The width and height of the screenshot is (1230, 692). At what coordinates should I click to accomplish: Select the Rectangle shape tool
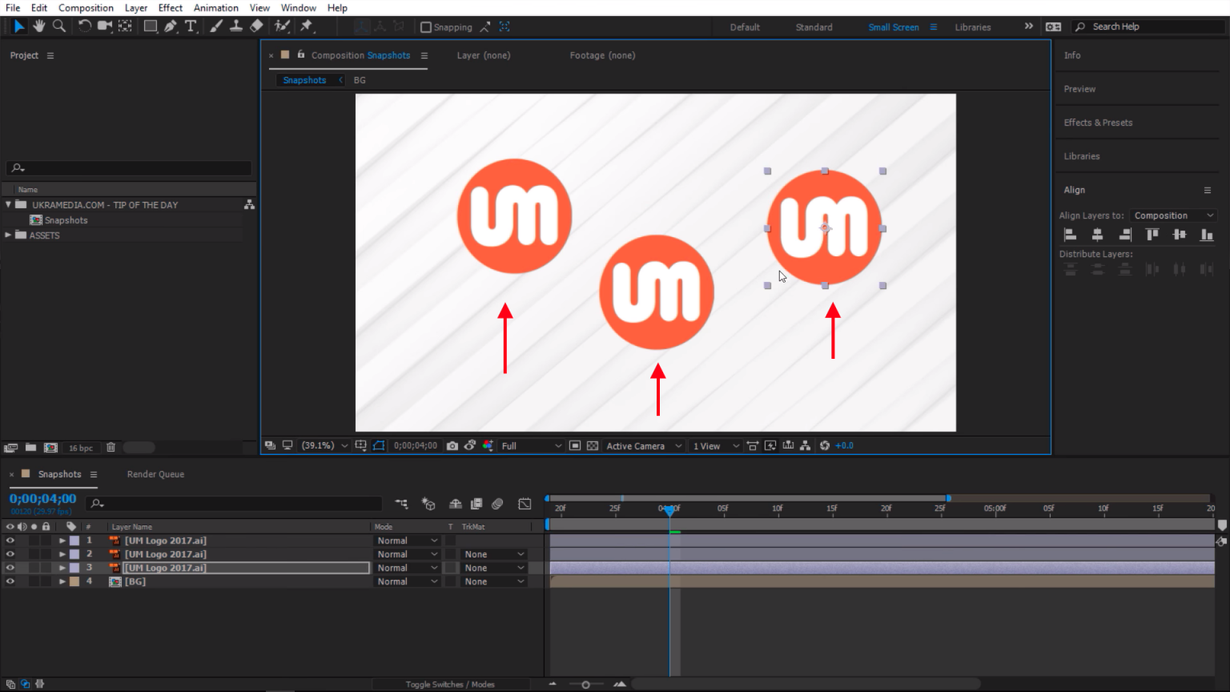(150, 26)
